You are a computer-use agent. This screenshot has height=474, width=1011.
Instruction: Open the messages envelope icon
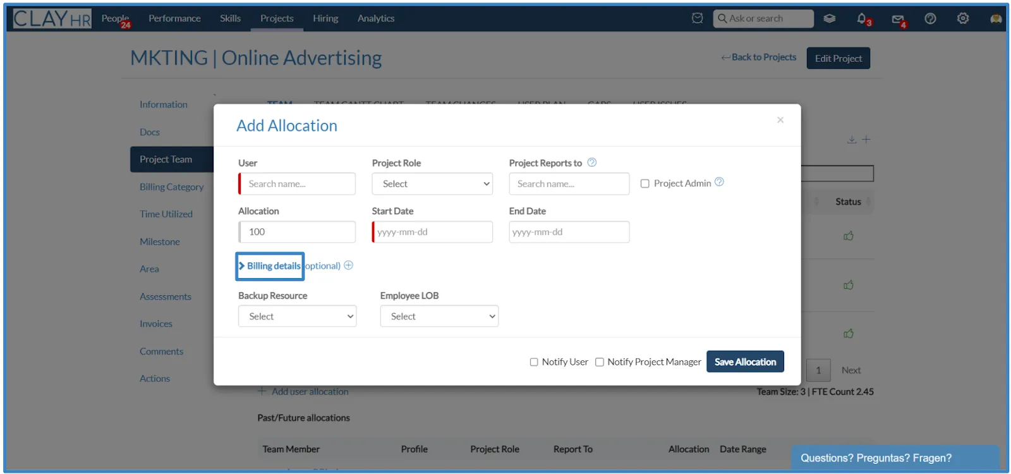(x=897, y=19)
